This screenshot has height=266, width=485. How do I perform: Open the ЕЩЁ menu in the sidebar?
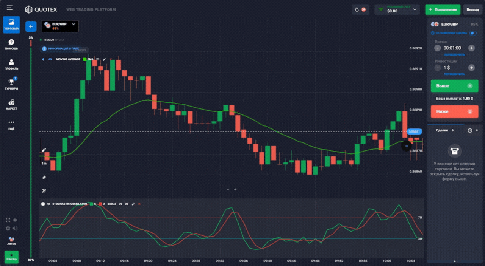pyautogui.click(x=11, y=125)
